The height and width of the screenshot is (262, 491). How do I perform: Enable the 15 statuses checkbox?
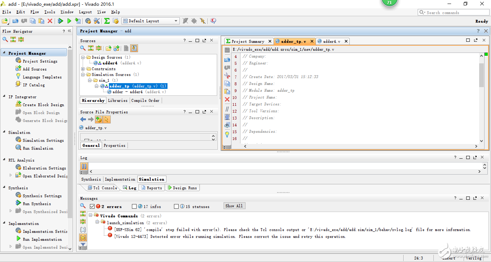point(176,207)
